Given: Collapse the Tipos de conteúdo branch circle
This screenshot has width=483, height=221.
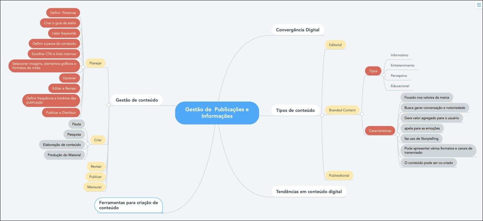Looking at the screenshot, I should click(x=322, y=115).
